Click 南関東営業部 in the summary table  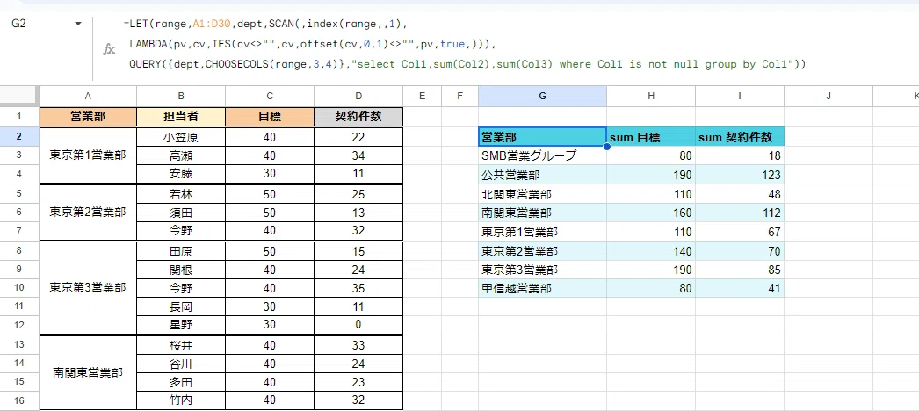coord(542,213)
